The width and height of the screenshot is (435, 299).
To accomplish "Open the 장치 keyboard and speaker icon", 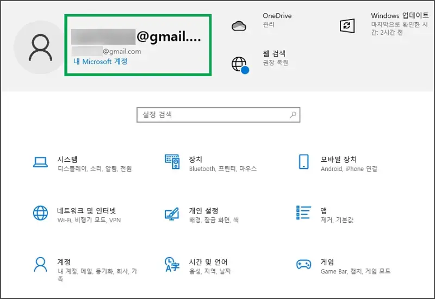I will tap(172, 162).
